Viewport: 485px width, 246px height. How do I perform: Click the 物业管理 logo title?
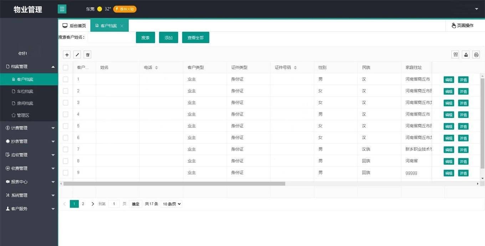tap(28, 10)
